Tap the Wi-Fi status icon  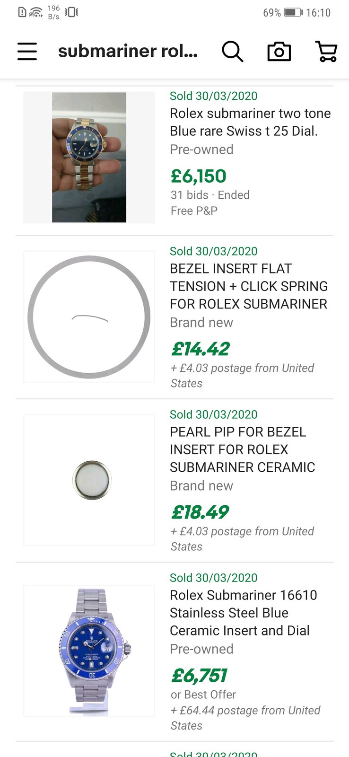click(36, 12)
